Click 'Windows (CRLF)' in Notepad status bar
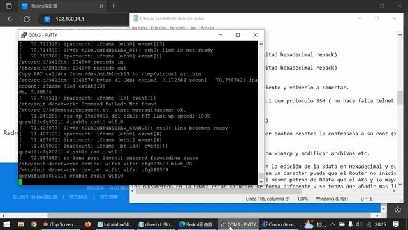The width and height of the screenshot is (408, 230). tap(331, 199)
